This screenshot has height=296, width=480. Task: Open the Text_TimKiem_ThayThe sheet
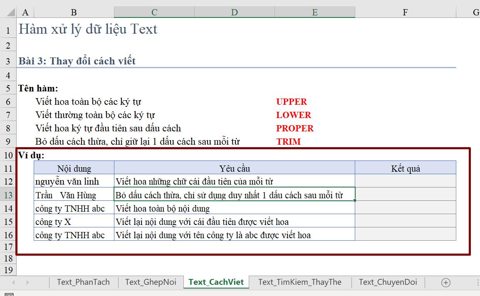(x=299, y=282)
